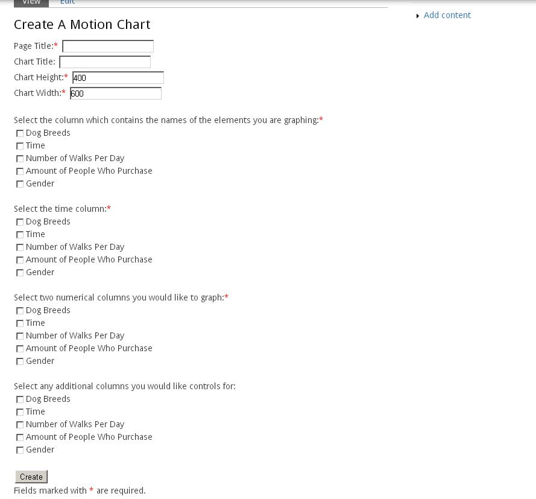Check Gender under numerical columns to graph

tap(20, 361)
